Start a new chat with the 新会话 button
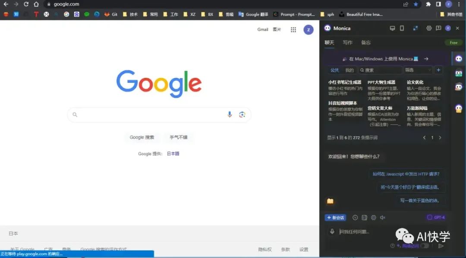This screenshot has width=466, height=258. pos(336,217)
